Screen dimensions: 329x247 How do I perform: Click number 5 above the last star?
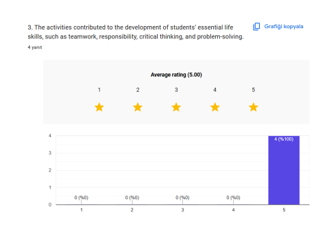click(x=254, y=90)
